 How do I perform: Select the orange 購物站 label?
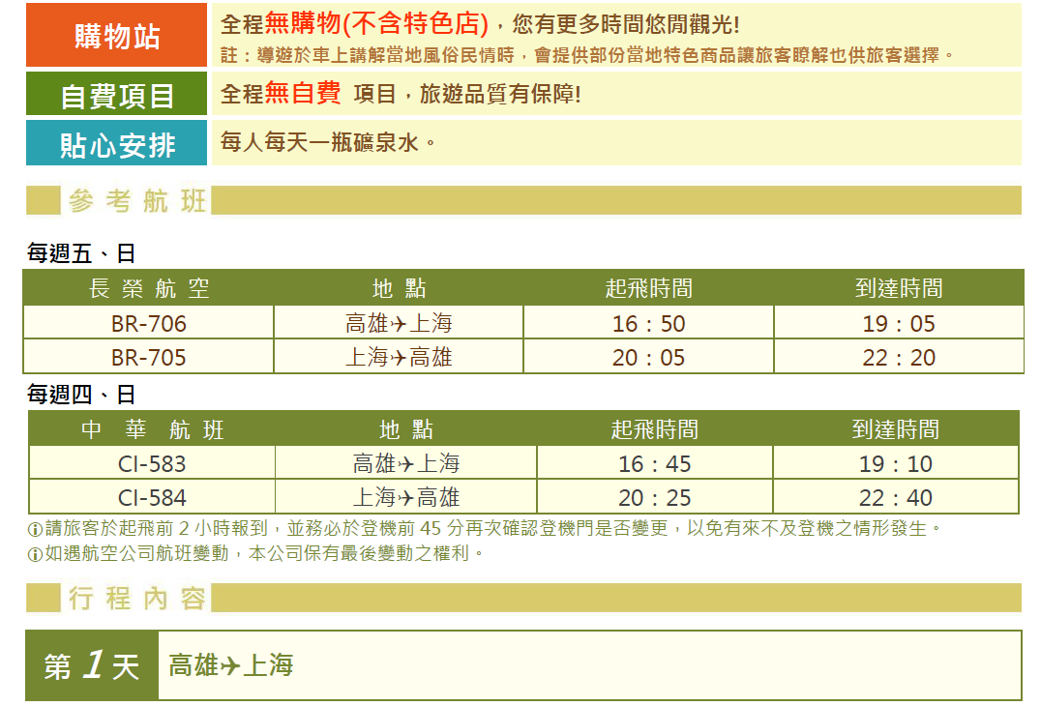(x=117, y=36)
